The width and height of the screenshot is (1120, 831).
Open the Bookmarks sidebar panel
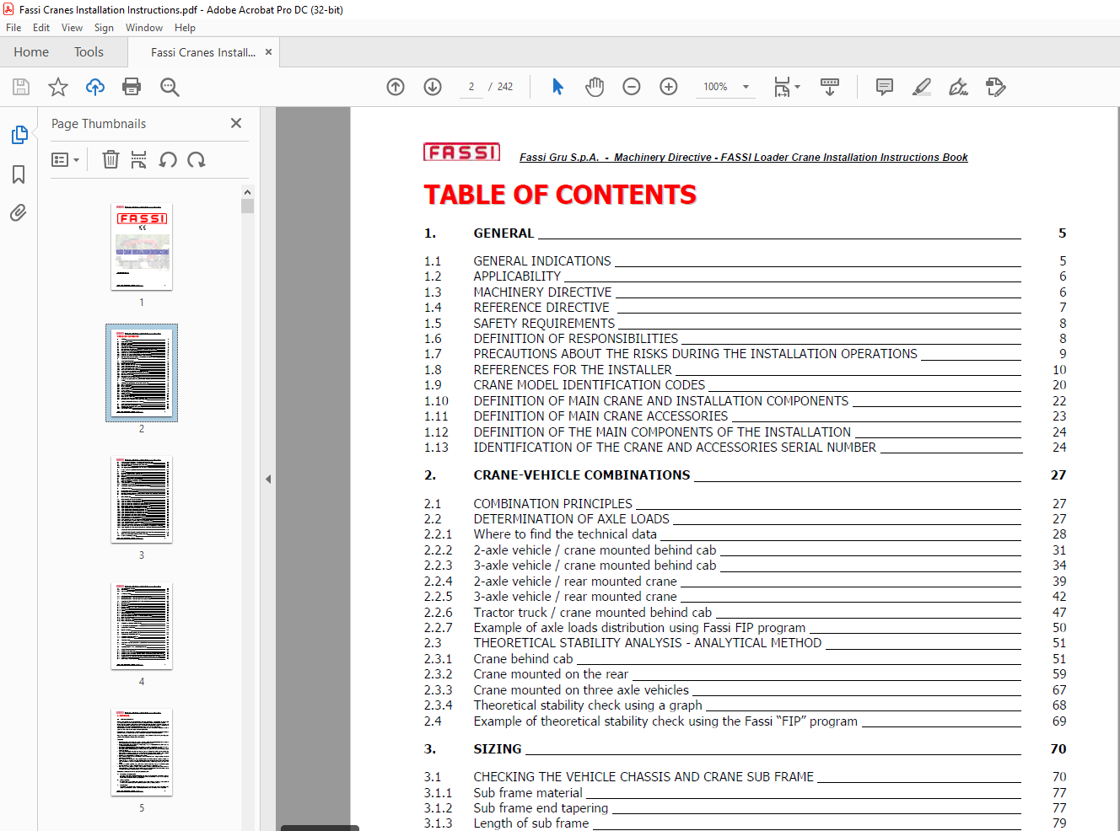coord(19,174)
